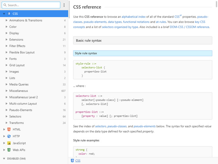
Task: Open the Selectors category
Action: pyautogui.click(x=15, y=116)
